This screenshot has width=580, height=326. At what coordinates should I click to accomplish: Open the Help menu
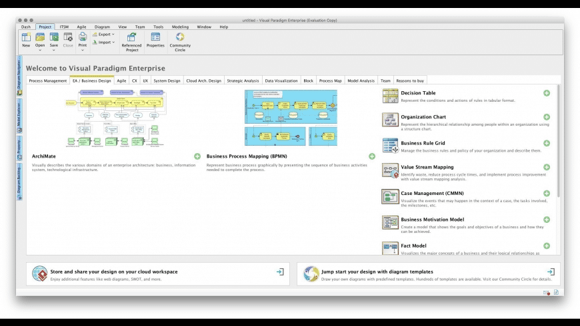(224, 27)
